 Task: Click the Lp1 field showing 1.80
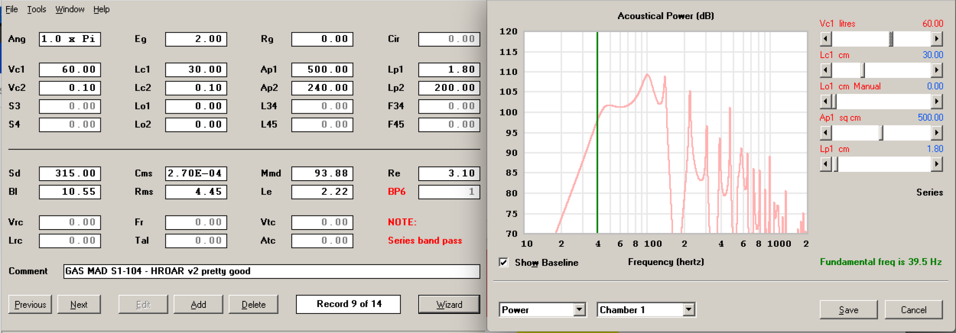coord(449,69)
